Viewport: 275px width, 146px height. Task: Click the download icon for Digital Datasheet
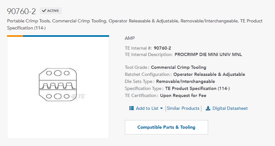coord(208,108)
